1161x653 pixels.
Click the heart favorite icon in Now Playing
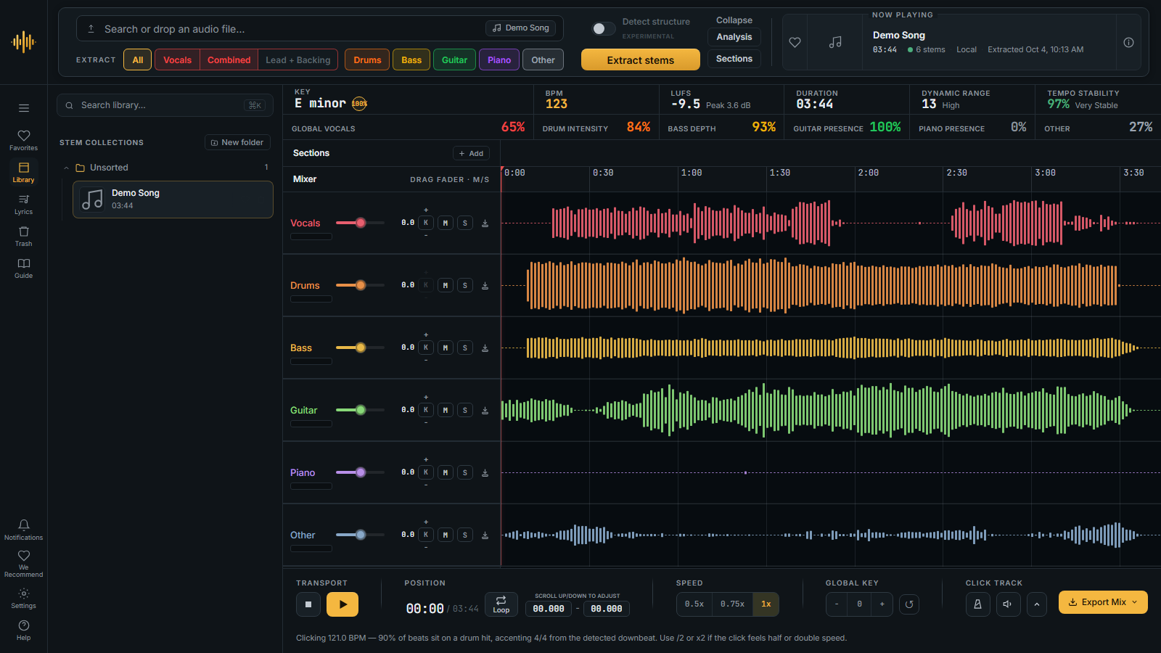(795, 43)
